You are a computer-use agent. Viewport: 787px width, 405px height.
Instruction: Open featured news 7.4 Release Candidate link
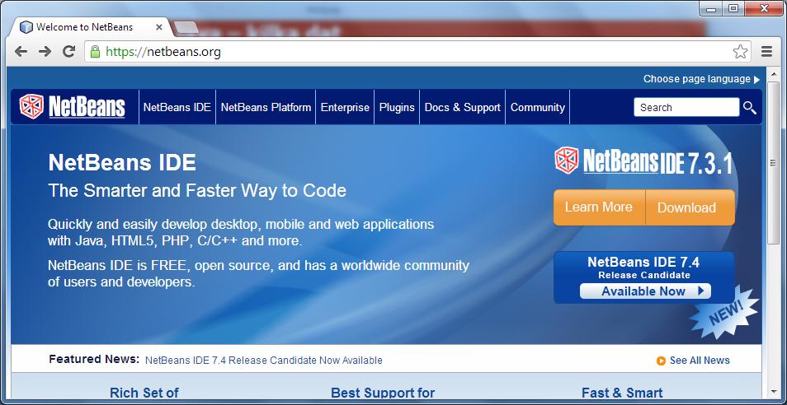coord(263,361)
